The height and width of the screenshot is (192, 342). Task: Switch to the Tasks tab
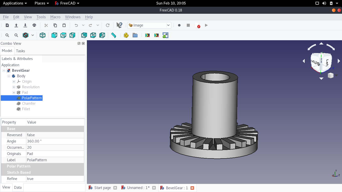[x=20, y=51]
